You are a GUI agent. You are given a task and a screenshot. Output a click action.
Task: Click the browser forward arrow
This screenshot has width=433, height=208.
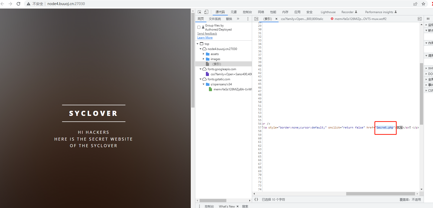point(10,4)
